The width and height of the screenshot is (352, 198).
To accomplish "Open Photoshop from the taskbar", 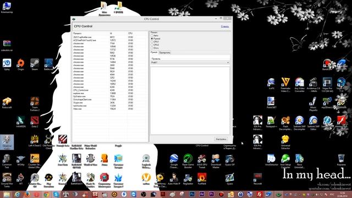I will click(x=192, y=194).
